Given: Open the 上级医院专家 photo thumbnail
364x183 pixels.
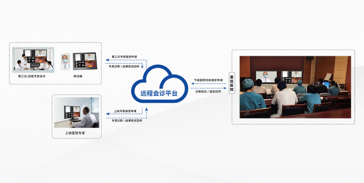Looking at the screenshot, I should (77, 112).
